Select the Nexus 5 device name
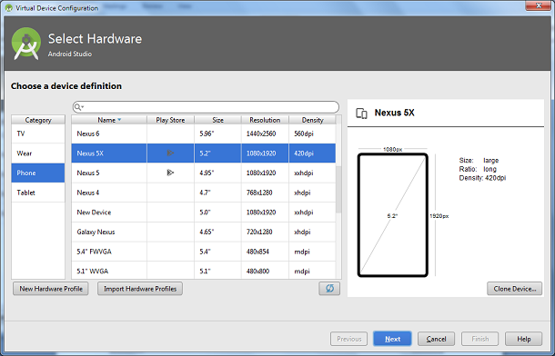The width and height of the screenshot is (555, 356). [x=88, y=173]
